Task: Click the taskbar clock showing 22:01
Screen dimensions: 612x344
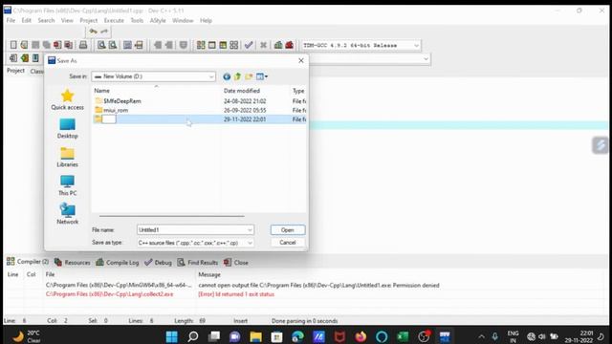Action: [579, 336]
